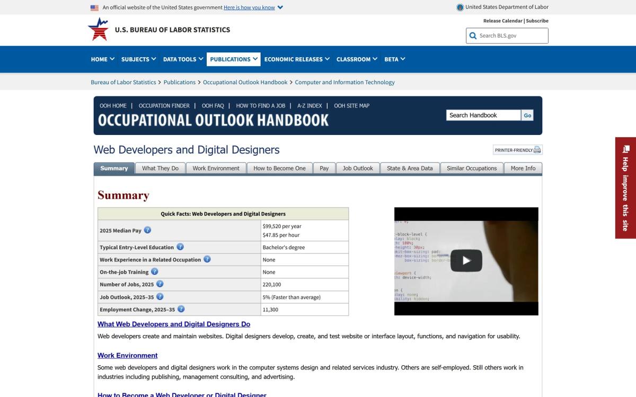Image resolution: width=636 pixels, height=397 pixels.
Task: Open help icon for Number of Jobs, 2025
Action: pos(160,284)
